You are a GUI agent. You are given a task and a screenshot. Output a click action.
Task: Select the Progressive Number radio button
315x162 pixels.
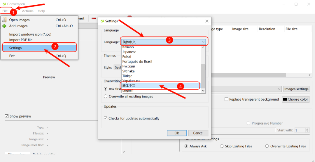(x=265, y=123)
